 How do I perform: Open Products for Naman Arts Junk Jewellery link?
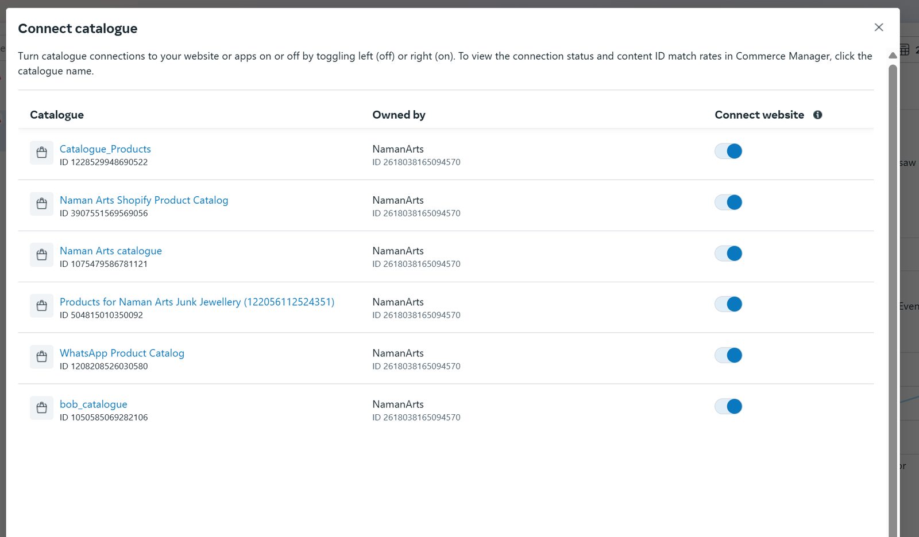coord(197,302)
